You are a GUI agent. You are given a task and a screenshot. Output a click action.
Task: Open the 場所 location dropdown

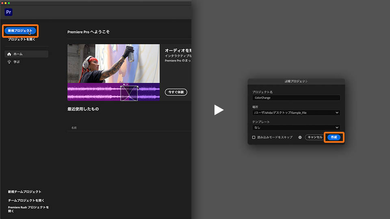296,112
